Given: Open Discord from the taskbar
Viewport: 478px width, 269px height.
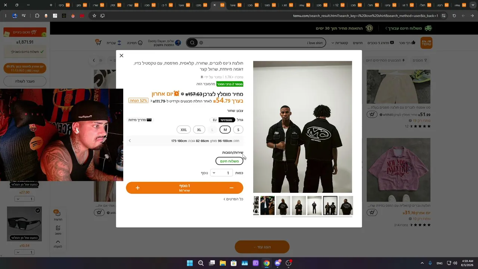Looking at the screenshot, I should [277, 263].
